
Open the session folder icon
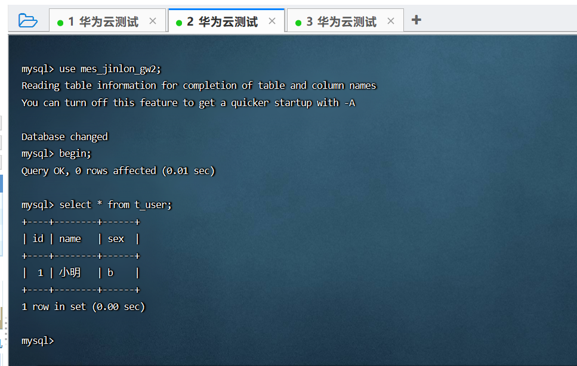coord(27,21)
